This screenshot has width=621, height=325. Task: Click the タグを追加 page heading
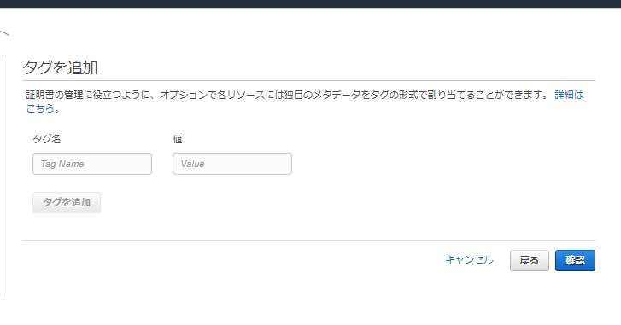click(60, 67)
